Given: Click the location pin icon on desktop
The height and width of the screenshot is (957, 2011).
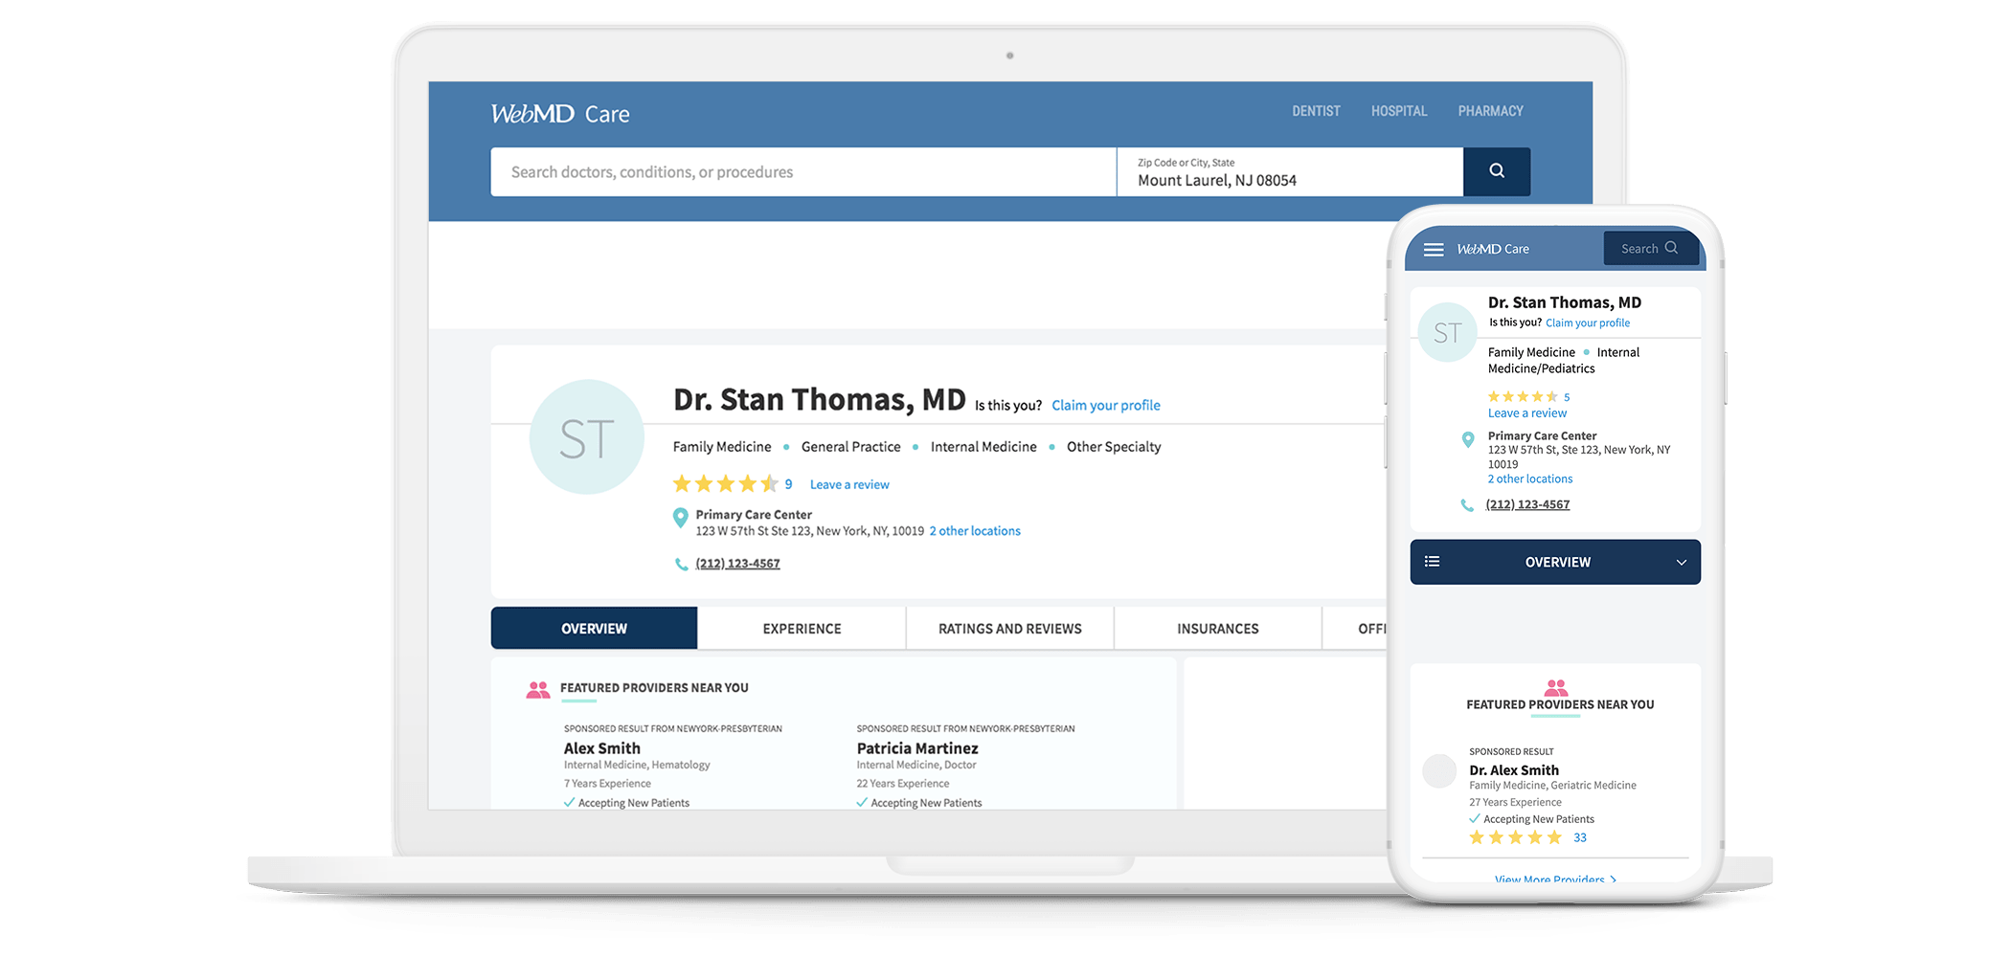Looking at the screenshot, I should click(x=680, y=518).
